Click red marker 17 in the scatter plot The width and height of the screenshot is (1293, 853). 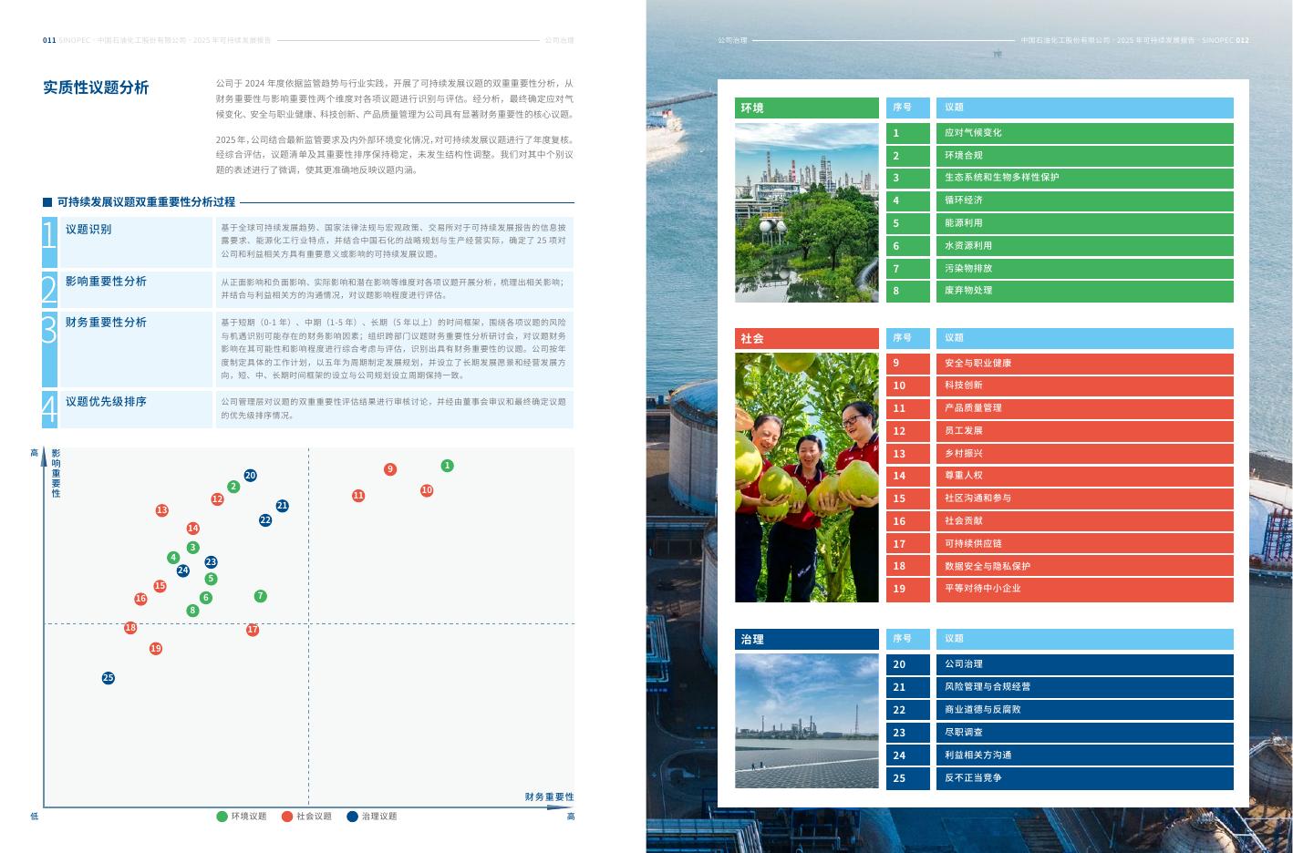point(253,630)
